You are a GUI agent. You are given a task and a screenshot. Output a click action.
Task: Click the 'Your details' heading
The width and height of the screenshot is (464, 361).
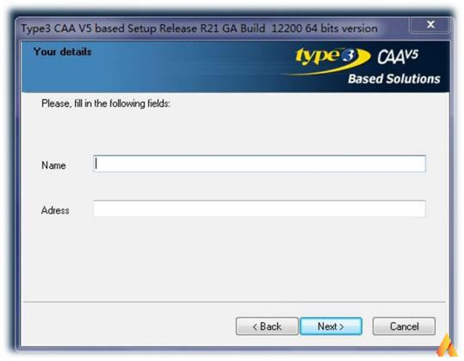tap(63, 52)
